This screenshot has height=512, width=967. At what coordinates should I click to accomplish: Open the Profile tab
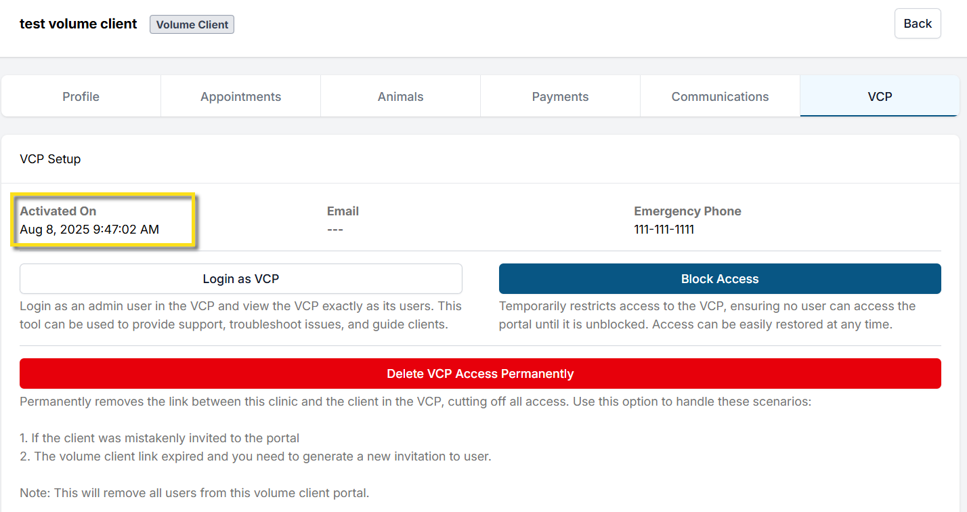coord(81,97)
